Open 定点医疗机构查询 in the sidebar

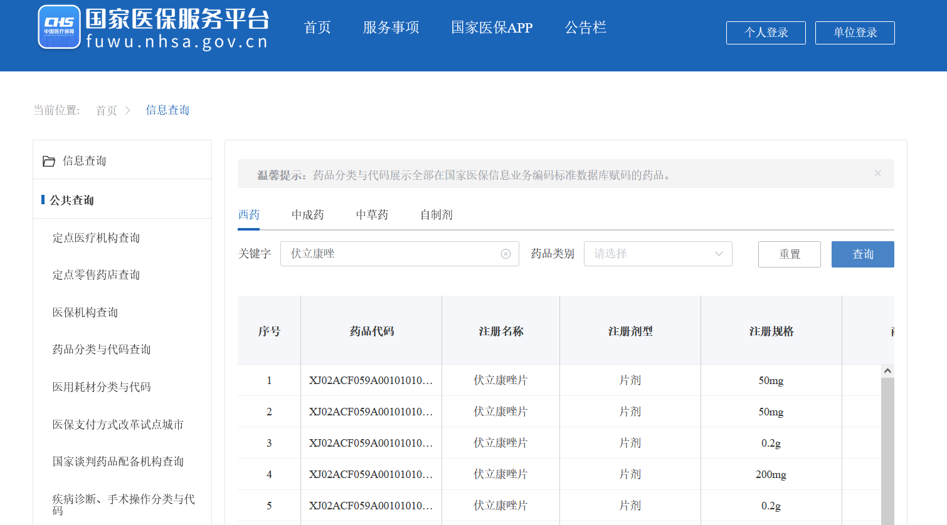(96, 238)
